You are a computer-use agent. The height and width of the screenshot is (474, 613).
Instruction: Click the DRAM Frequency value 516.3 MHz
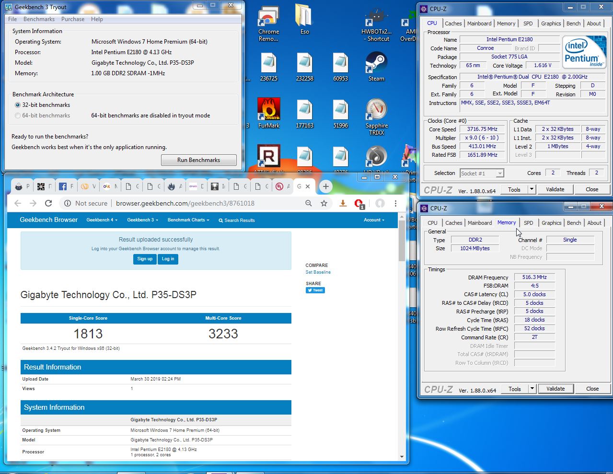click(534, 277)
